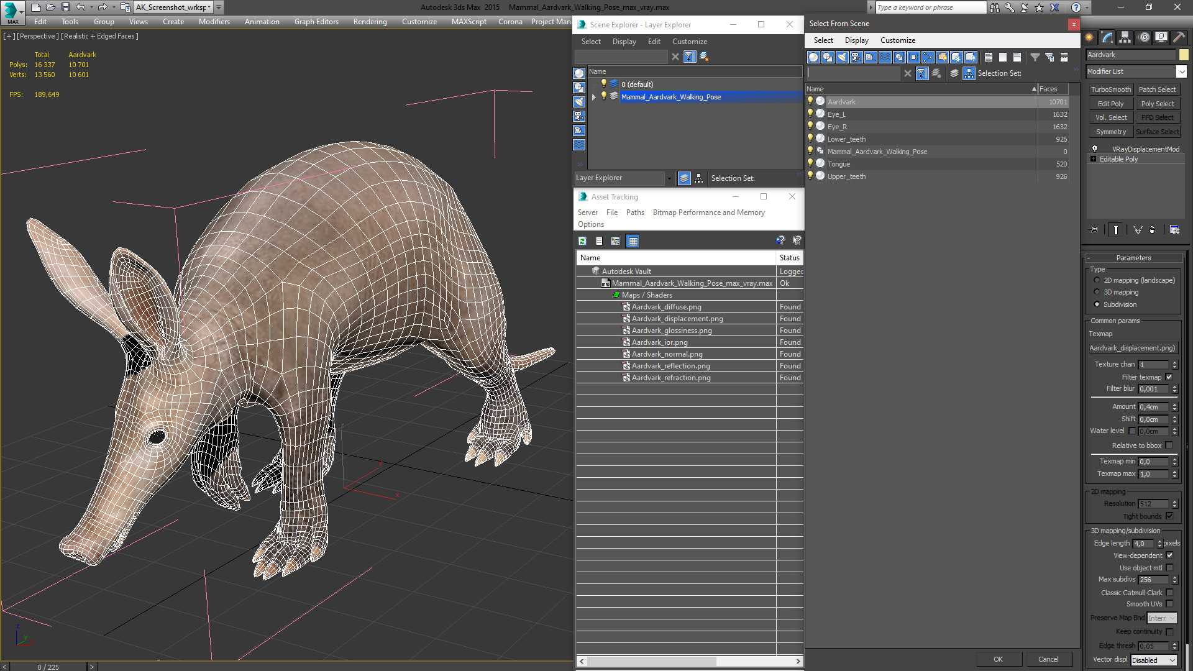Open the 3D mapping radio button option

[x=1096, y=291]
